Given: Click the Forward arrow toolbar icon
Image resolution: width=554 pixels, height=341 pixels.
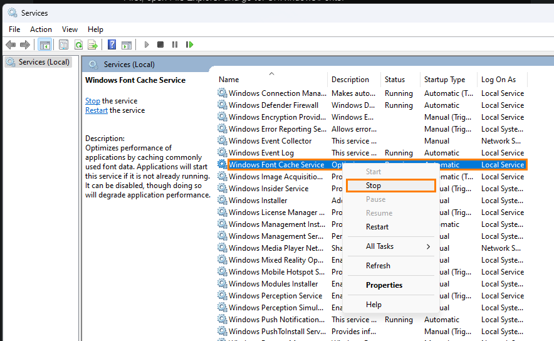Looking at the screenshot, I should [25, 45].
